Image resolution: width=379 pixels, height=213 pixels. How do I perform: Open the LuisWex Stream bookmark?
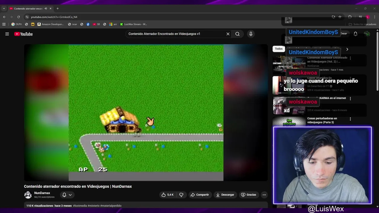point(134,24)
